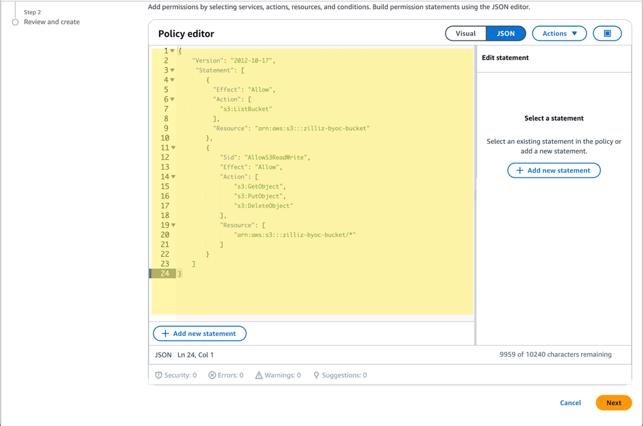Click the copy policy icon button

(607, 33)
